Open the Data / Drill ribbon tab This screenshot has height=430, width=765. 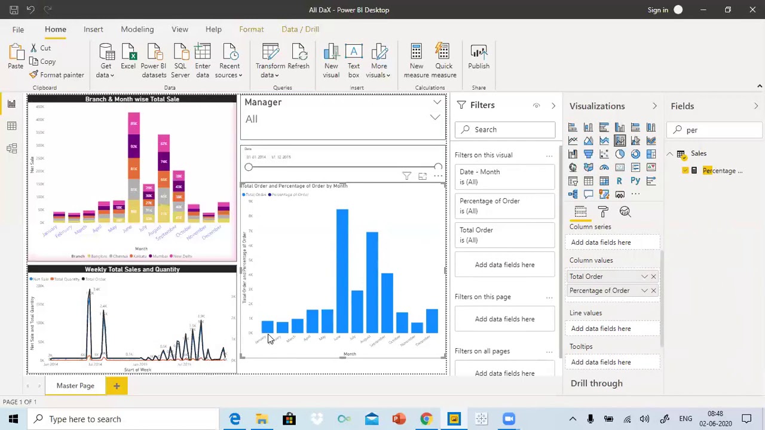[x=300, y=29]
